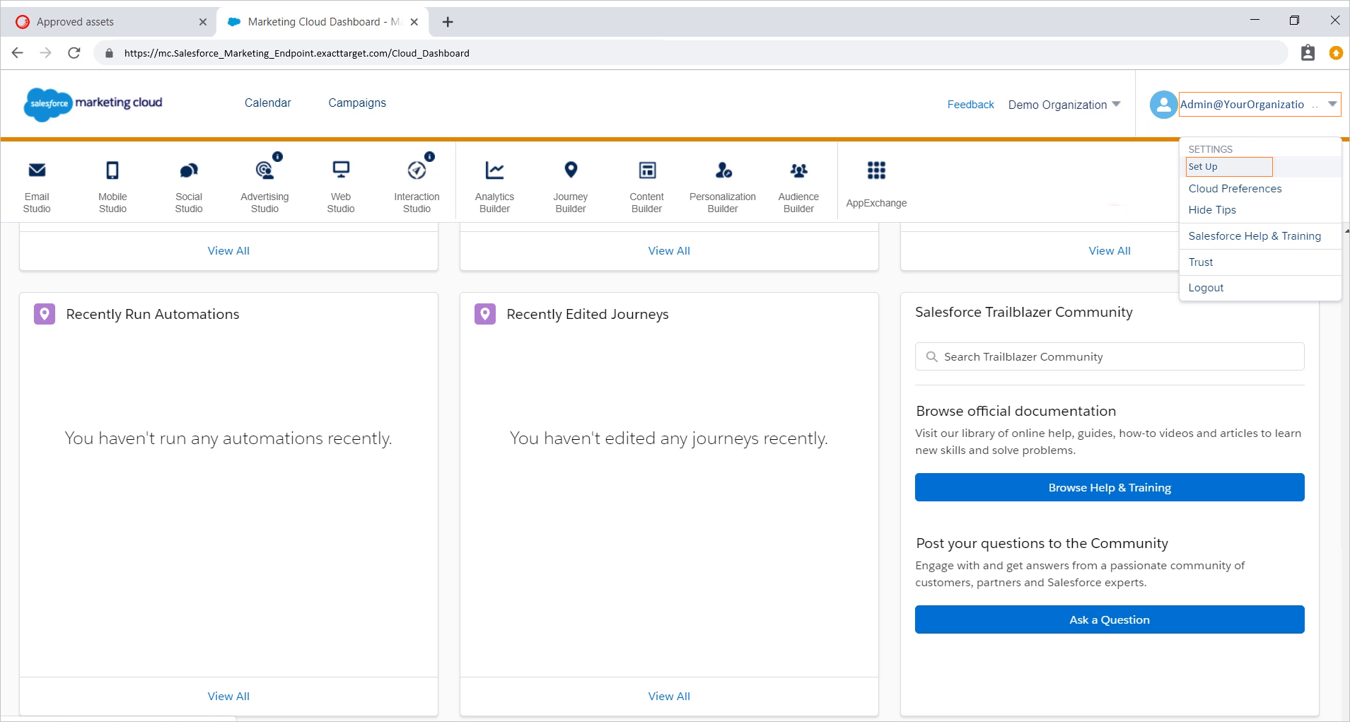1350x722 pixels.
Task: Click the site lock icon in address bar
Action: 109,53
